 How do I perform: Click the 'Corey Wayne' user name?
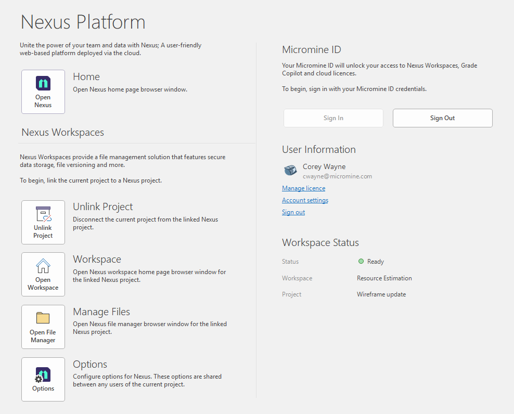coord(324,166)
